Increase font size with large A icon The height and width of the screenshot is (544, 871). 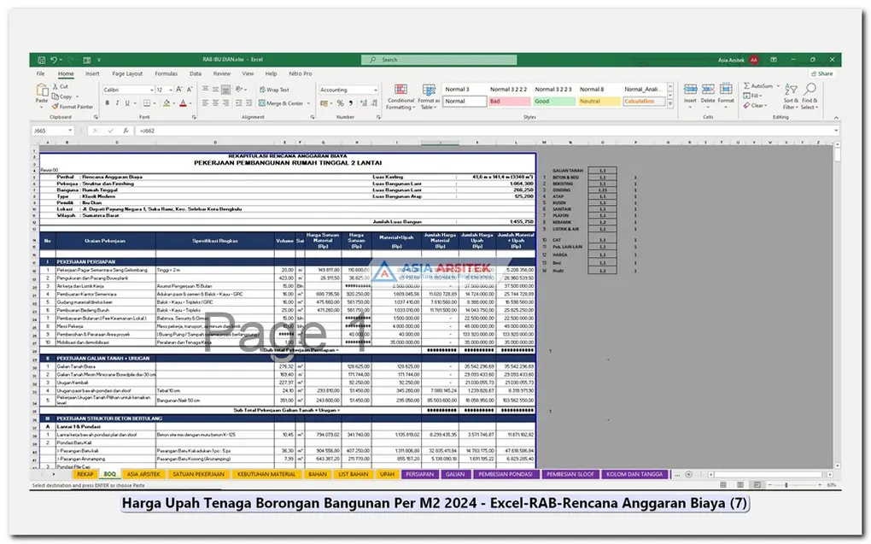[178, 90]
